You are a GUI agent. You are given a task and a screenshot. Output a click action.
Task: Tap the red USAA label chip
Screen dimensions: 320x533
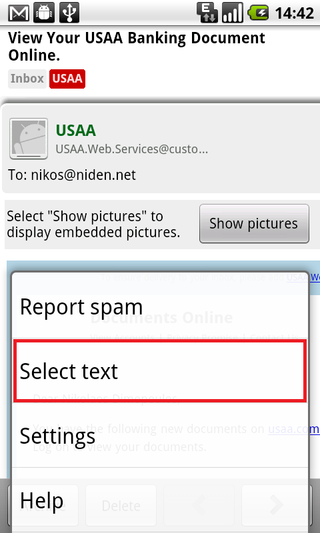pyautogui.click(x=67, y=79)
